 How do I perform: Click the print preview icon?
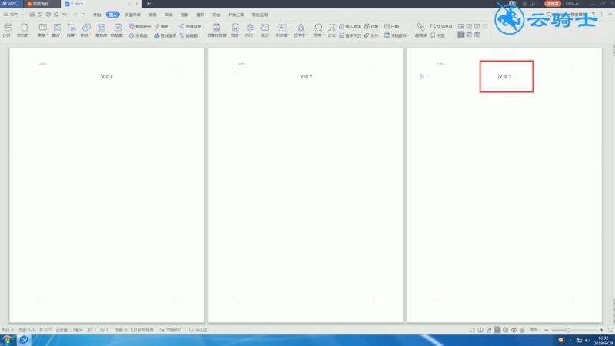56,15
